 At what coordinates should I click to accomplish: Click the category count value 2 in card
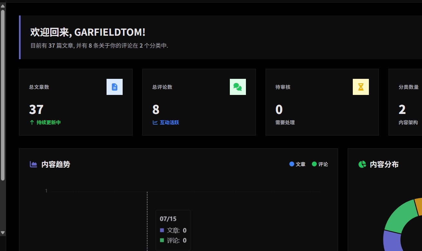[x=402, y=110]
